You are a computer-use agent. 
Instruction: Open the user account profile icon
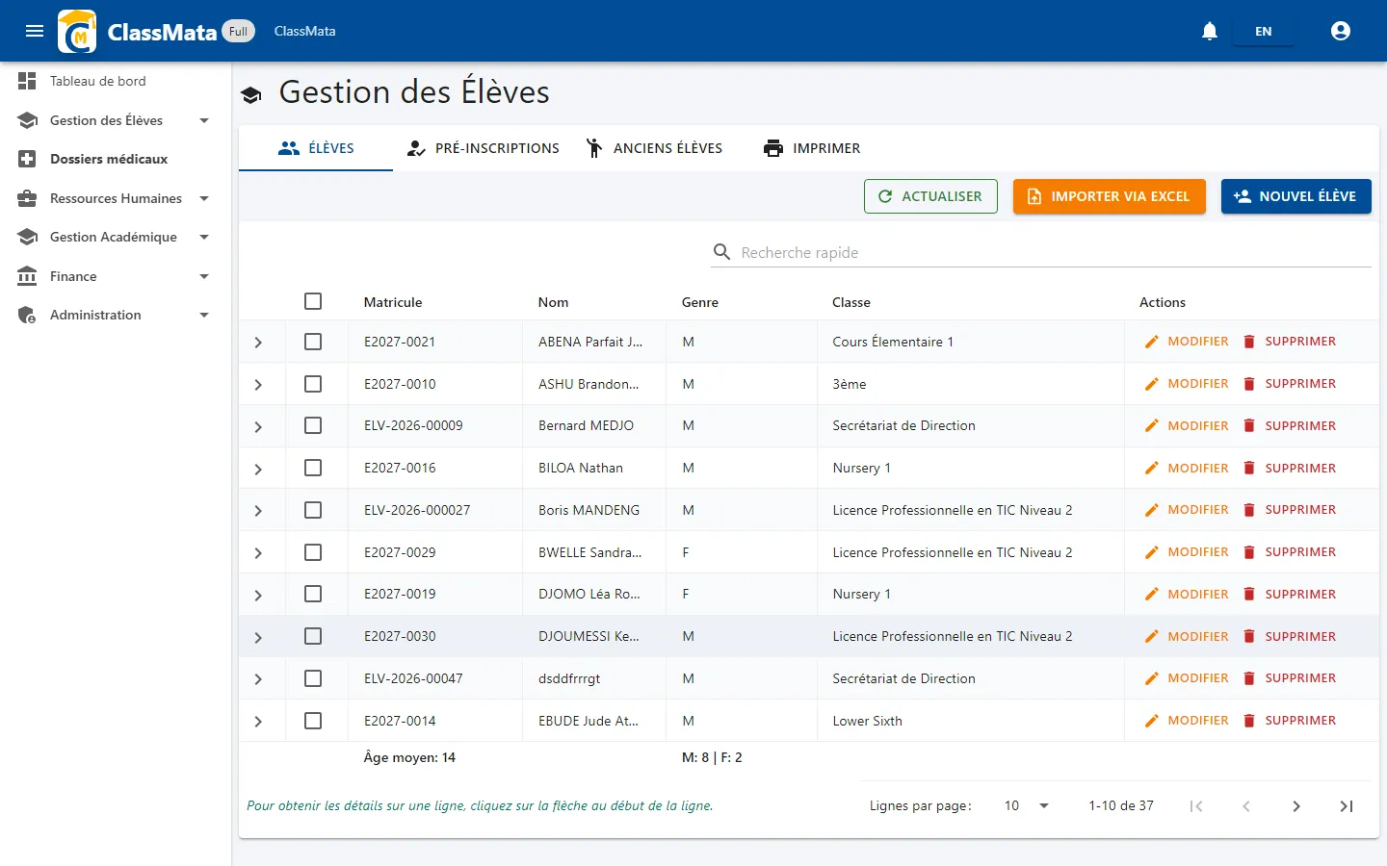pos(1341,31)
